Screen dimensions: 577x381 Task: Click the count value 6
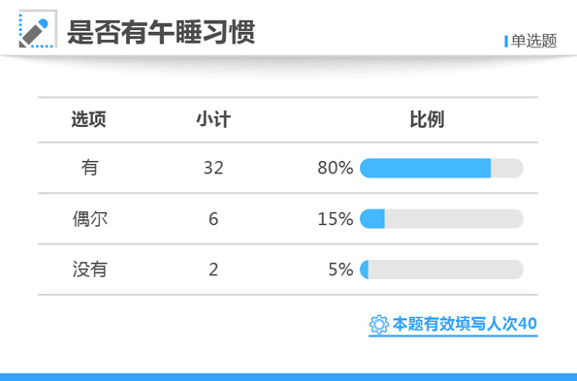coord(213,219)
